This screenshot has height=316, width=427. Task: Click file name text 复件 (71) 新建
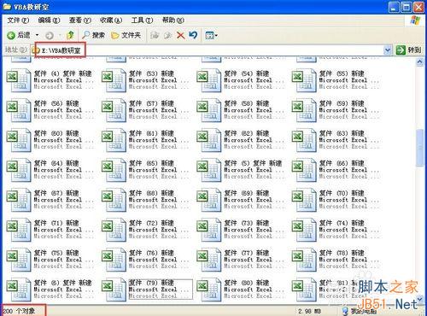pyautogui.click(x=56, y=223)
